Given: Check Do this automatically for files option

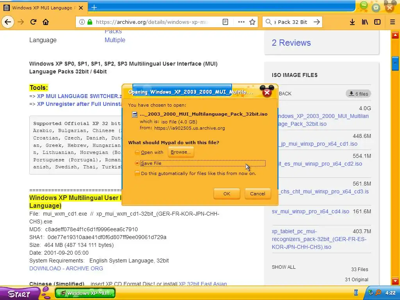Looking at the screenshot, I should [137, 173].
